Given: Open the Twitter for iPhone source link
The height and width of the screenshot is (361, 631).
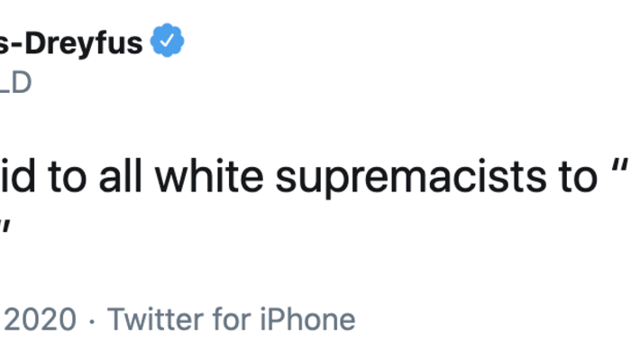Looking at the screenshot, I should [232, 319].
